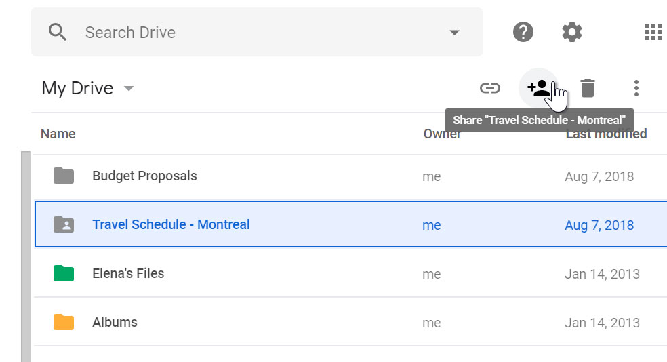667x362 pixels.
Task: Open the Help question mark icon
Action: 523,32
